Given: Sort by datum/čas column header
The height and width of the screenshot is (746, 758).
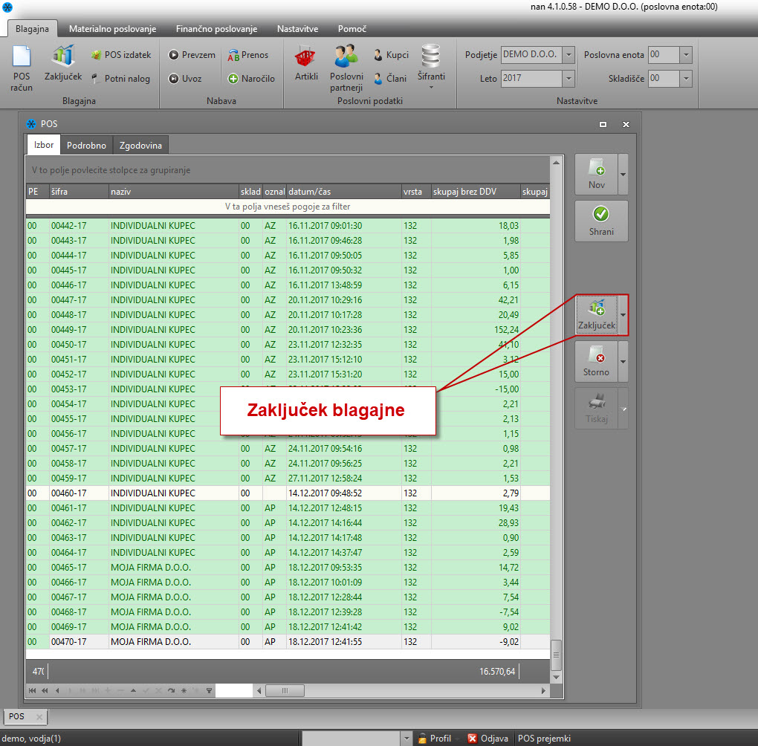Looking at the screenshot, I should coord(343,192).
